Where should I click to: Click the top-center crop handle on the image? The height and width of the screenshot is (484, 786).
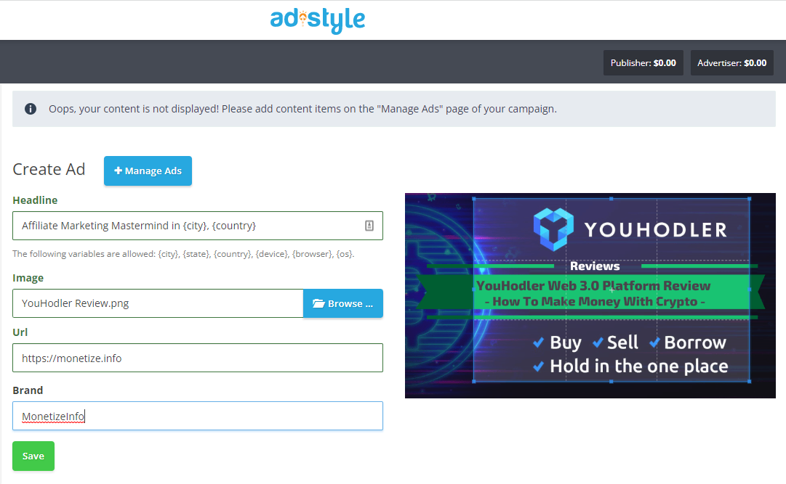coord(611,199)
